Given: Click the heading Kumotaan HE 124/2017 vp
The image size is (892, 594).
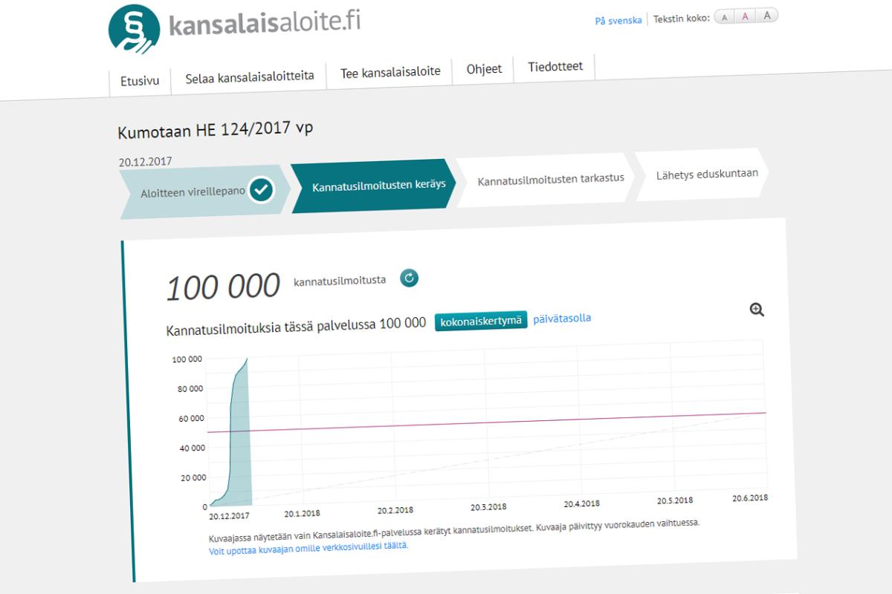Looking at the screenshot, I should (216, 129).
